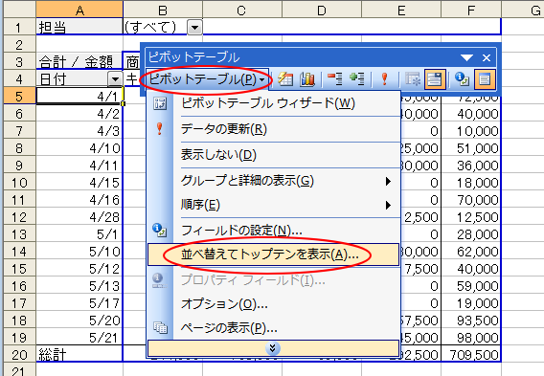Select the date cell 5/21
This screenshot has width=544, height=376.
pos(79,338)
